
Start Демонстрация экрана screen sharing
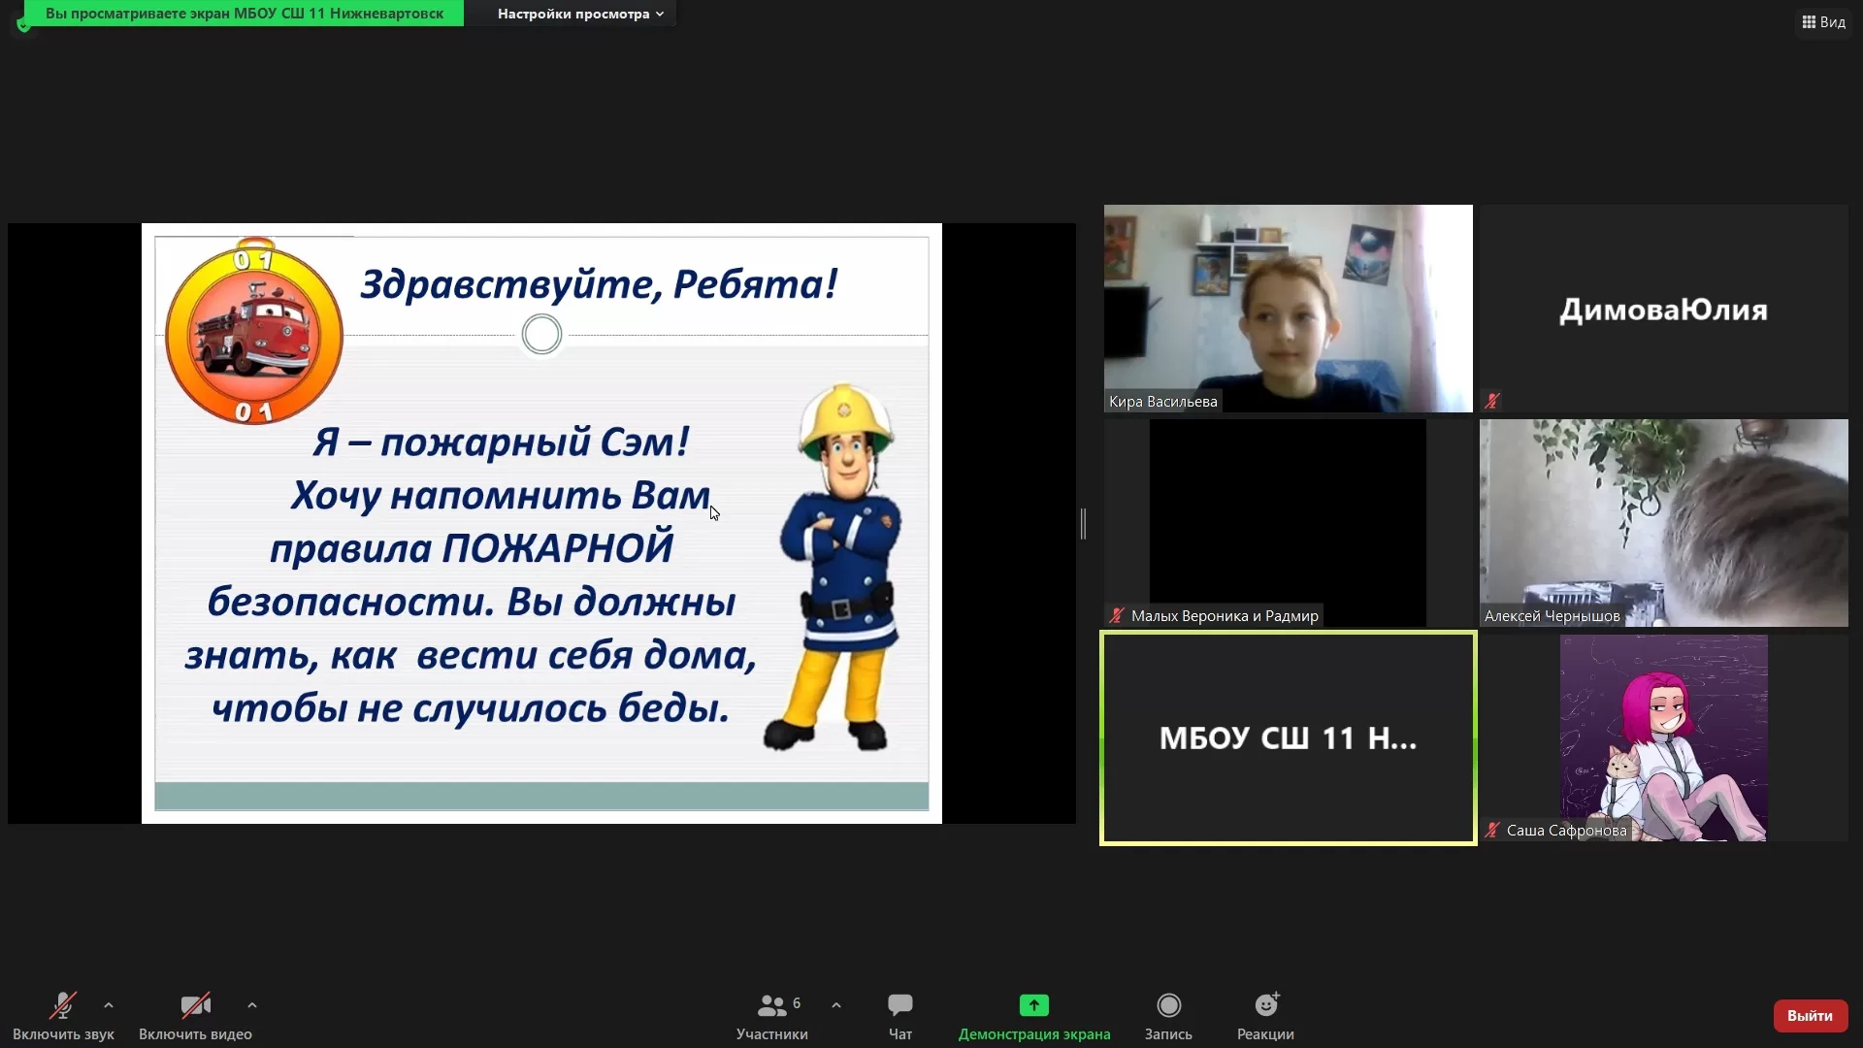click(x=1034, y=1016)
